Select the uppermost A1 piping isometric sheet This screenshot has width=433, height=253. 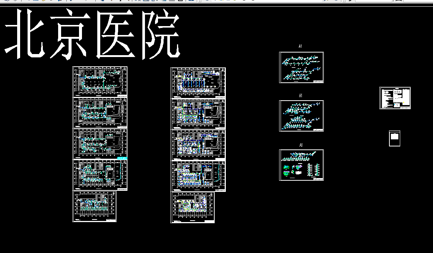(301, 67)
